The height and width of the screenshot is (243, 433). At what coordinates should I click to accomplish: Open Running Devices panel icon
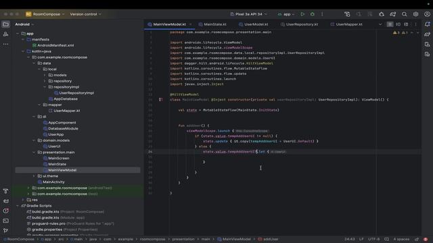[427, 44]
